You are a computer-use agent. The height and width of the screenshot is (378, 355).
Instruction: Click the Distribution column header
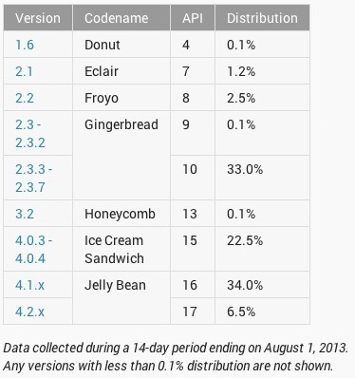pos(262,18)
